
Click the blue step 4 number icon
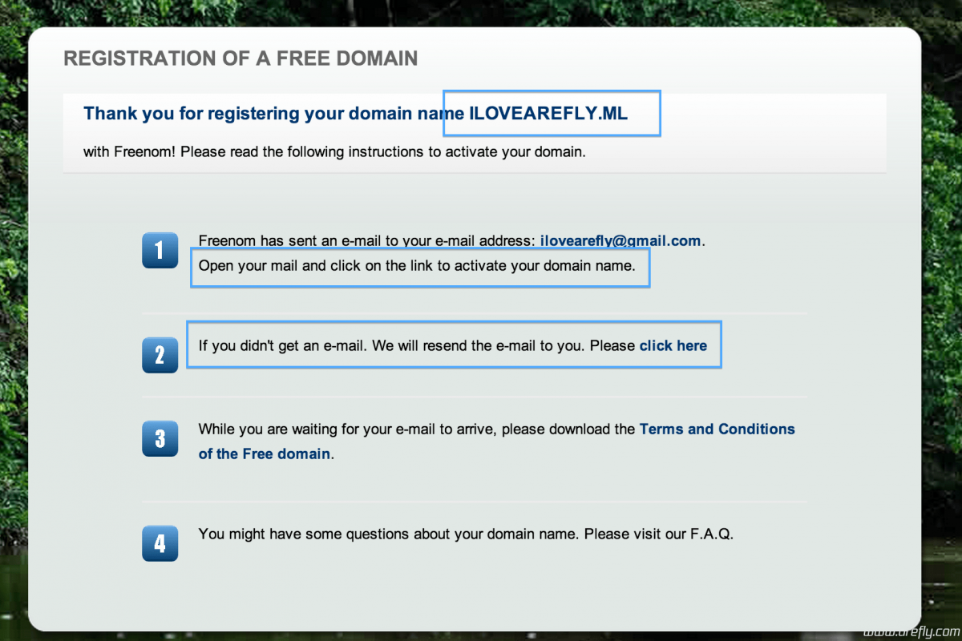[160, 543]
